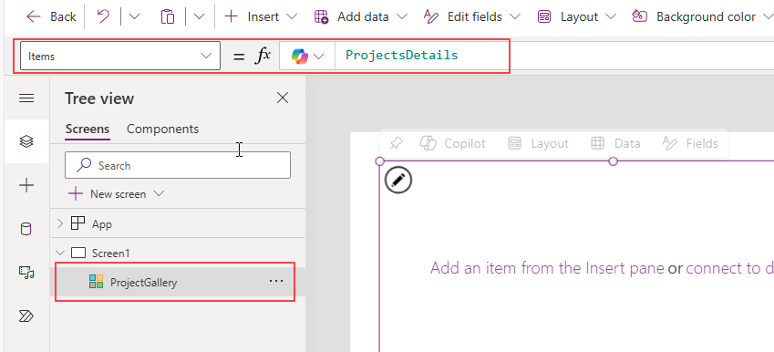
Task: Click the Back arrow button
Action: tap(51, 16)
